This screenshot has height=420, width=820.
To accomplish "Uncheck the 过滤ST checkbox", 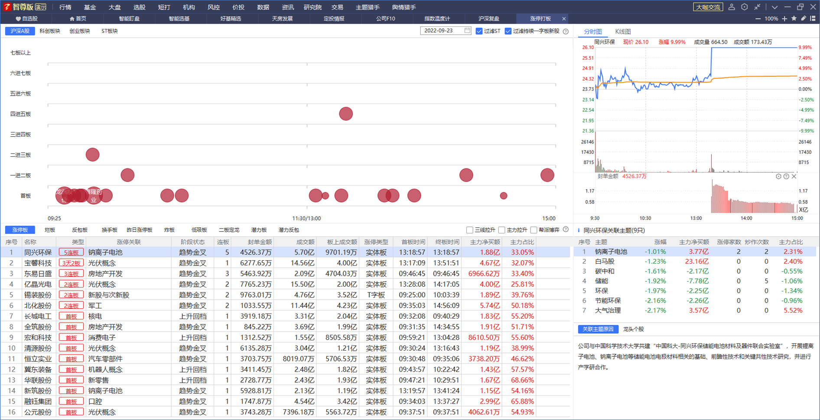I will point(479,31).
